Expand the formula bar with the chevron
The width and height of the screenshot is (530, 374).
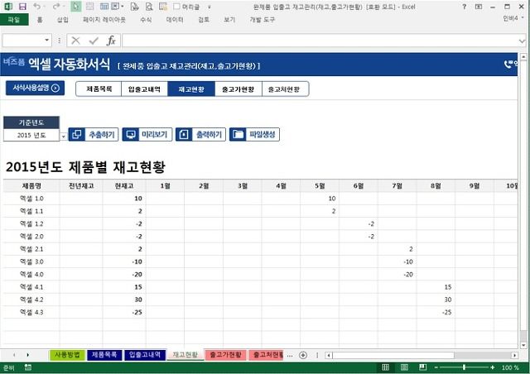pos(522,41)
